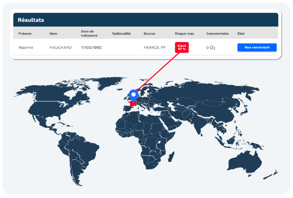Click the Résultats panel title
Screen dimensions: 293x198
click(31, 20)
